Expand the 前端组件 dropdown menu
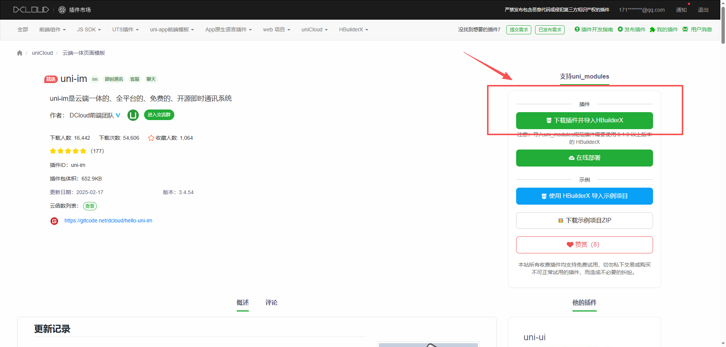Image resolution: width=726 pixels, height=347 pixels. pyautogui.click(x=53, y=29)
